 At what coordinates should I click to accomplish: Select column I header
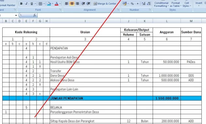[85, 21]
